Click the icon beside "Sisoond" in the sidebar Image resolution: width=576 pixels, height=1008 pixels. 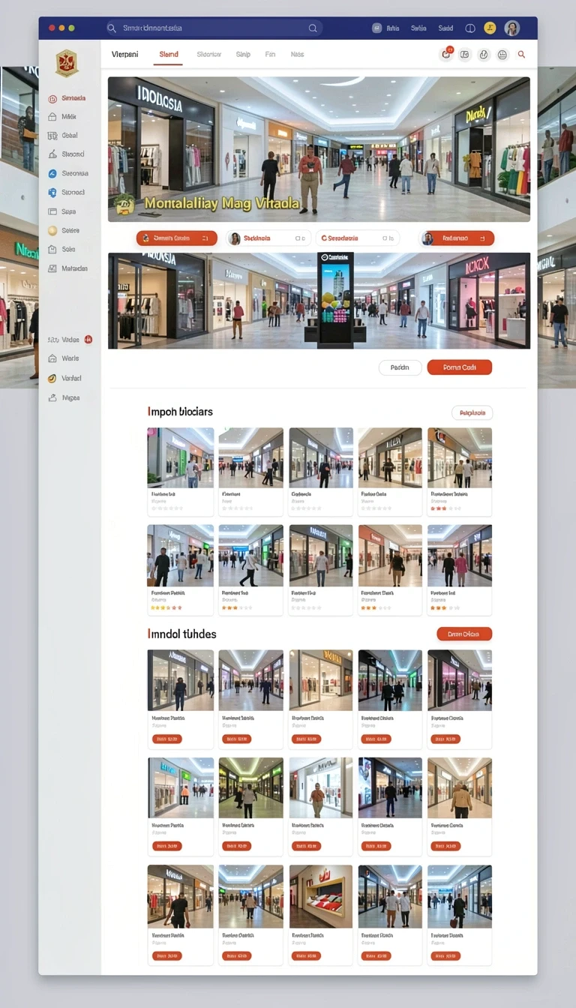click(52, 154)
